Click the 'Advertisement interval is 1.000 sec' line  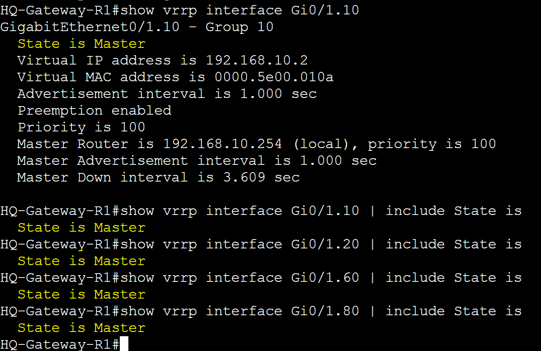coord(167,94)
